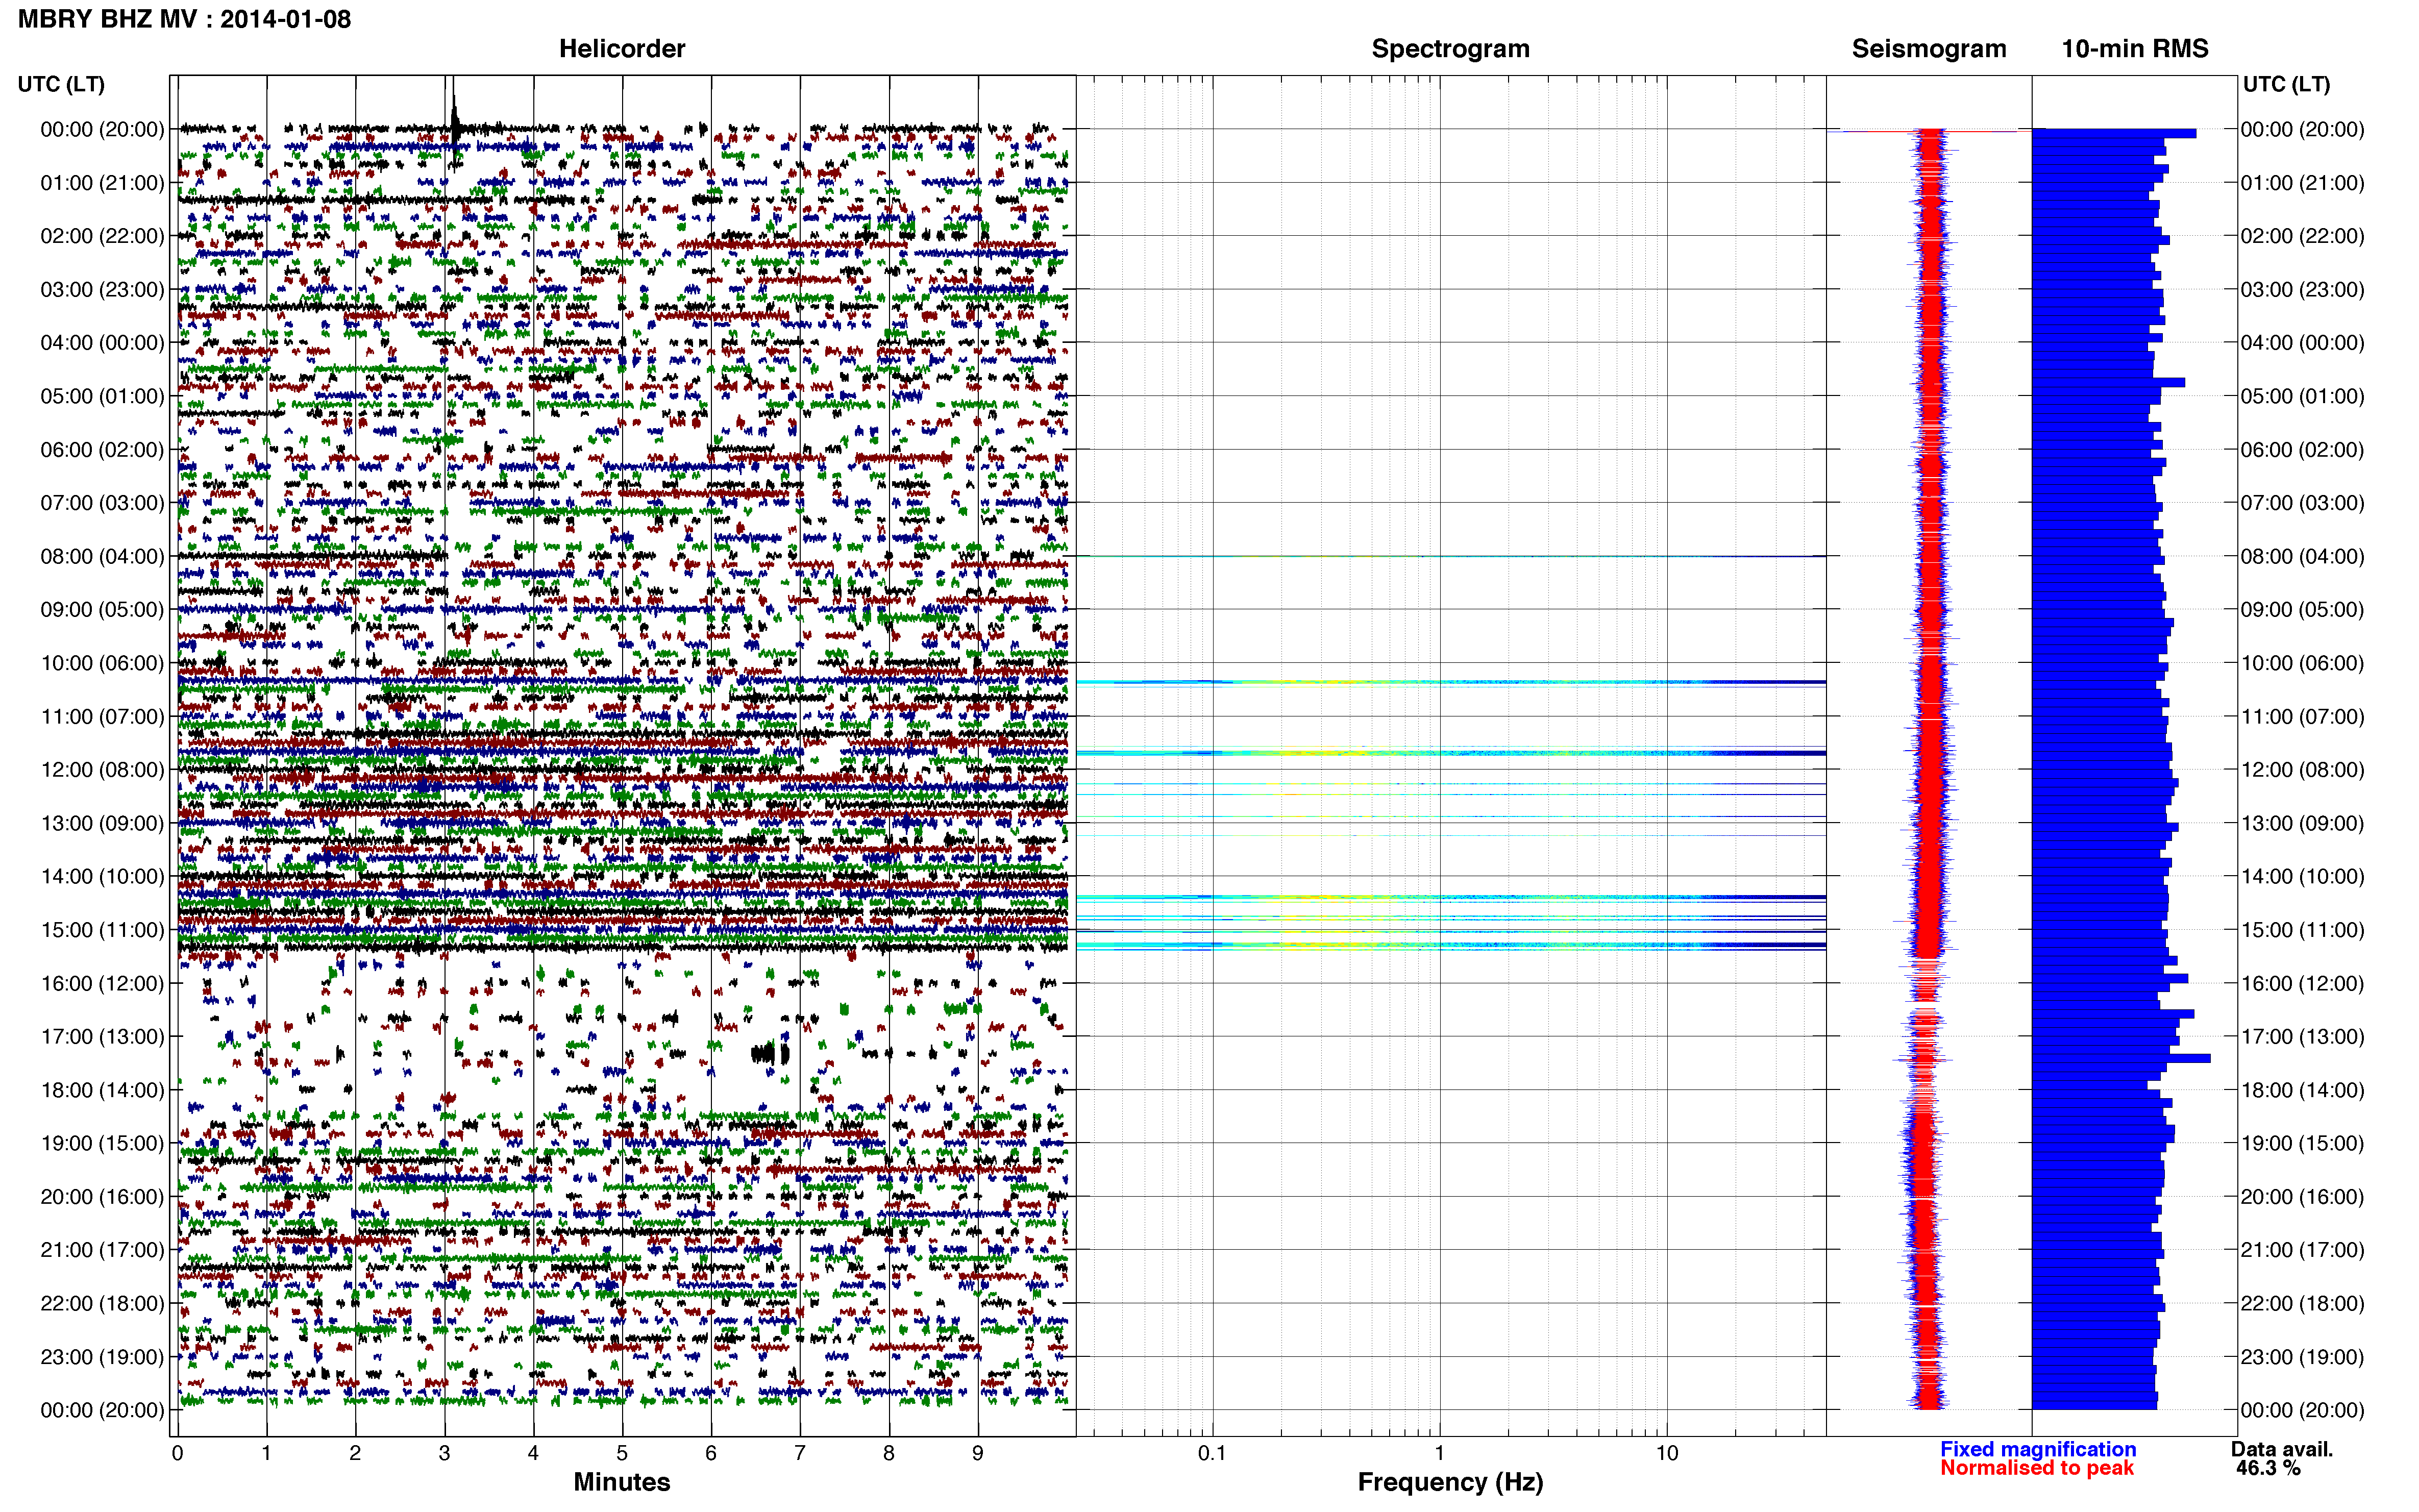2419x1512 pixels.
Task: Click right axis label "22:00 (18:00)"
Action: coord(2303,1304)
